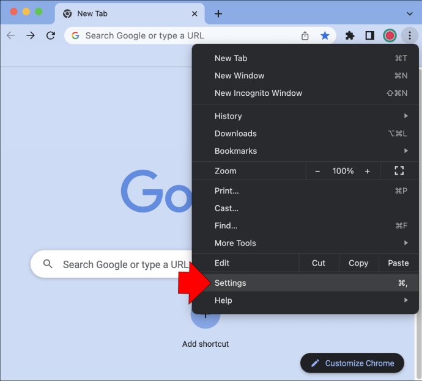Screen dimensions: 422x381
Task: Open the profile avatar
Action: tap(390, 35)
